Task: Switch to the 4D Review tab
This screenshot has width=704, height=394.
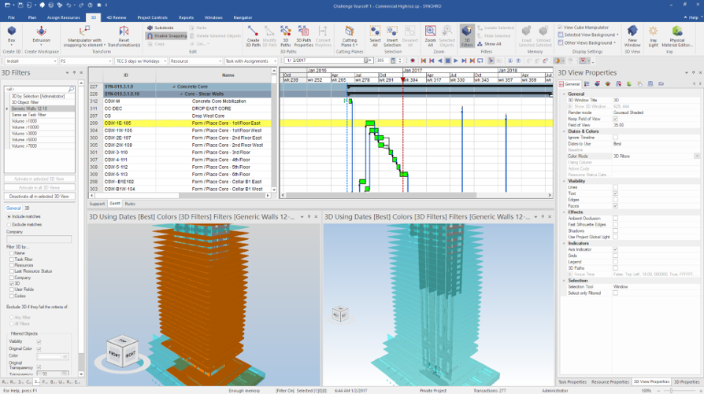Action: pyautogui.click(x=117, y=17)
